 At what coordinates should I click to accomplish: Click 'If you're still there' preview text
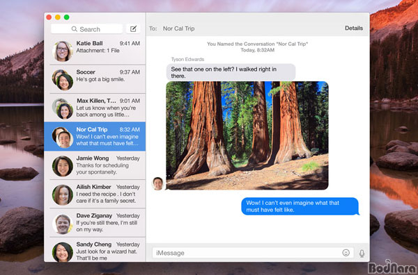[x=107, y=226]
